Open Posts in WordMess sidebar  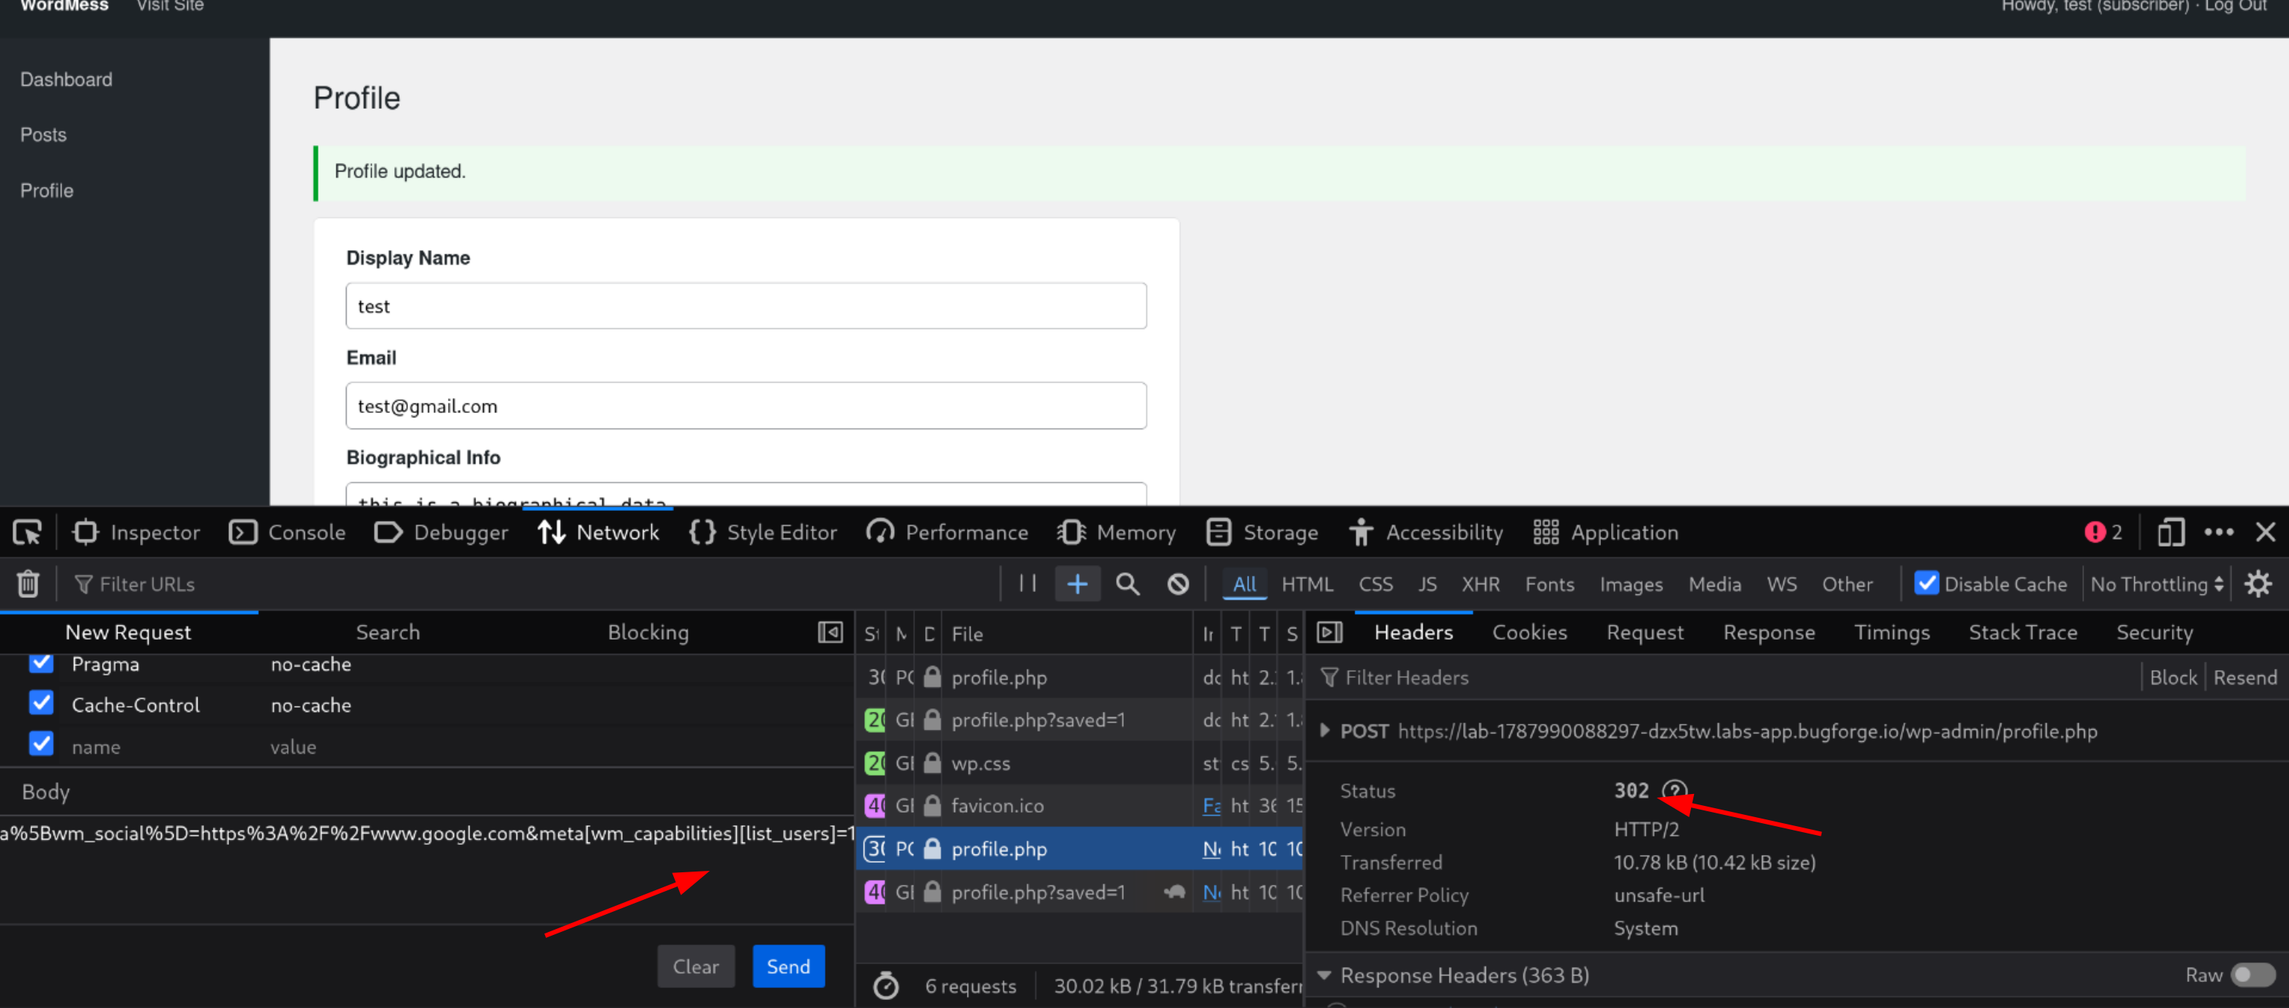point(43,134)
